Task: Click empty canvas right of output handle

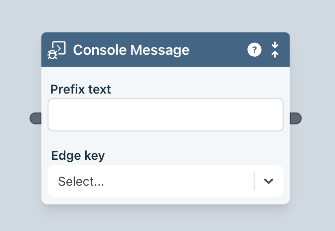Action: (x=319, y=118)
